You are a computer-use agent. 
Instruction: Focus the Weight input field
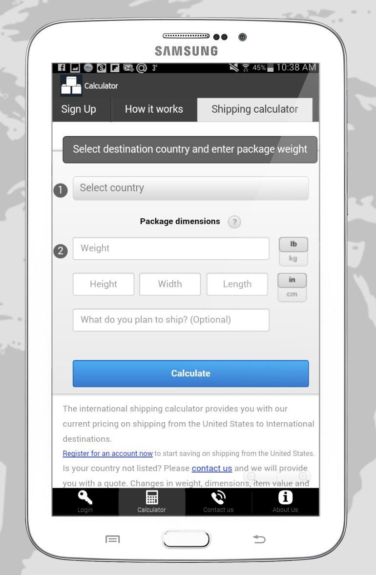(171, 248)
